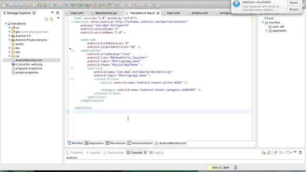
Task: Click the green Run button icon
Action: pyautogui.click(x=80, y=5)
